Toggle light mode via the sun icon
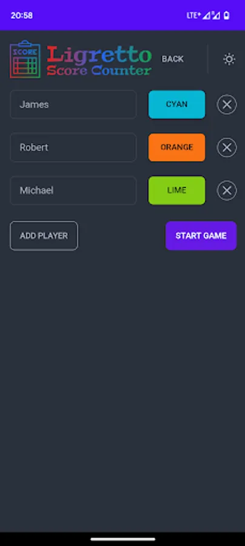 (229, 59)
